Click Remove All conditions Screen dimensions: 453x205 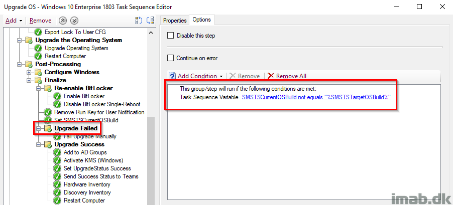click(x=287, y=76)
